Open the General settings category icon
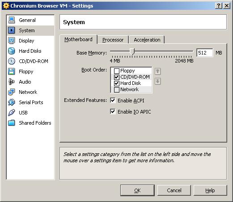 (x=12, y=20)
